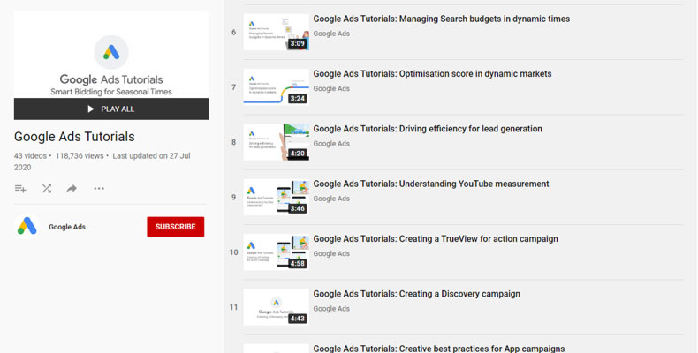The image size is (698, 353).
Task: Click Google Ads channel under video 11
Action: pyautogui.click(x=331, y=309)
